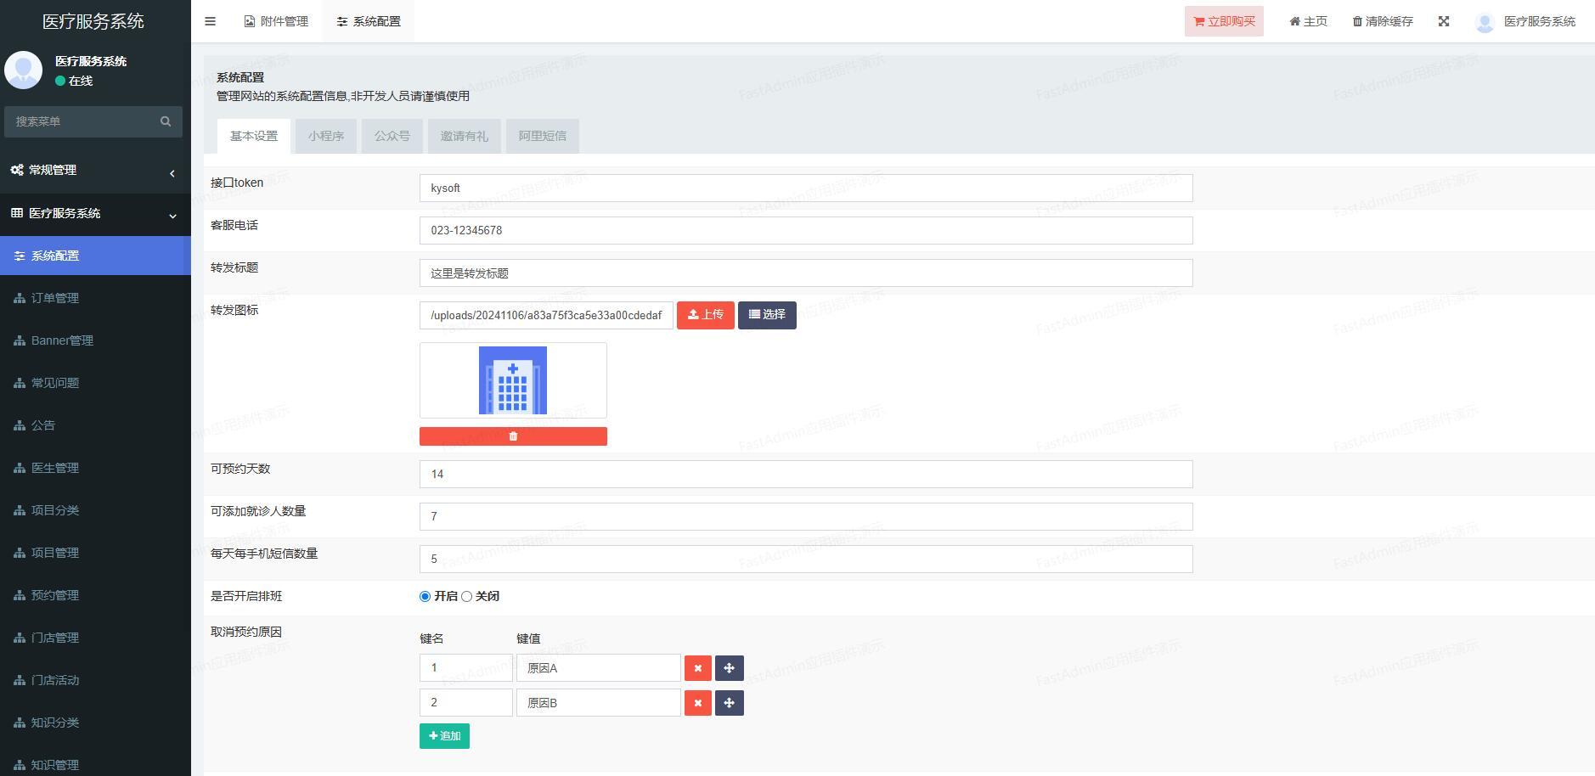Viewport: 1595px width, 776px height.
Task: Open 订单管理 in the sidebar
Action: [x=55, y=298]
